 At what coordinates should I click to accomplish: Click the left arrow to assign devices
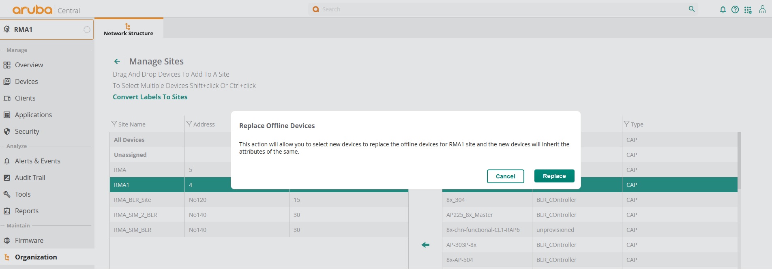click(425, 245)
